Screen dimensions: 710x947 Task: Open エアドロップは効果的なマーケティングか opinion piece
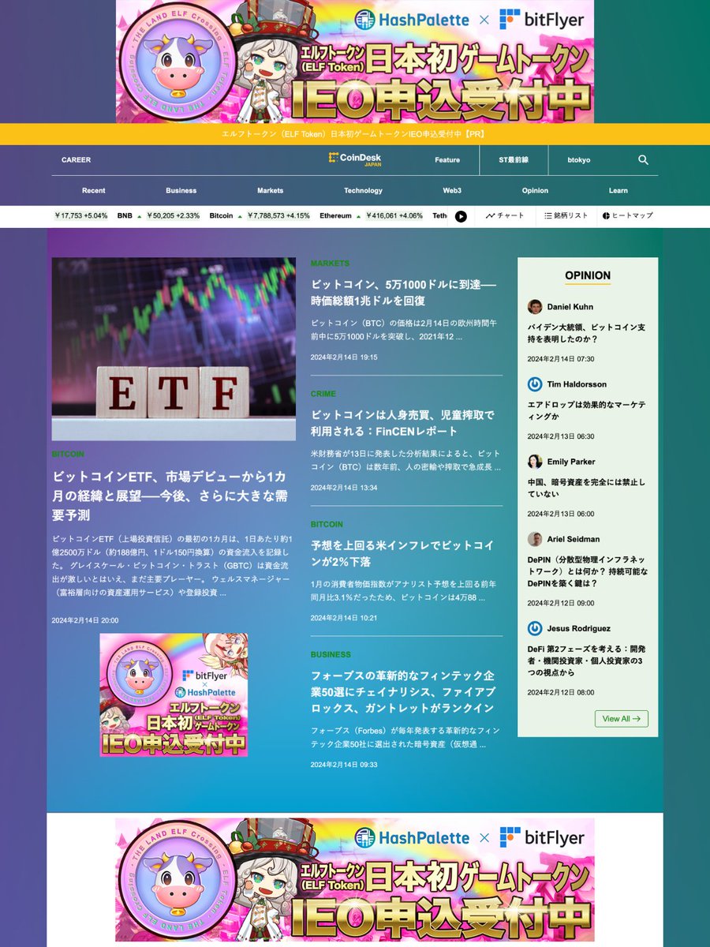coord(587,410)
